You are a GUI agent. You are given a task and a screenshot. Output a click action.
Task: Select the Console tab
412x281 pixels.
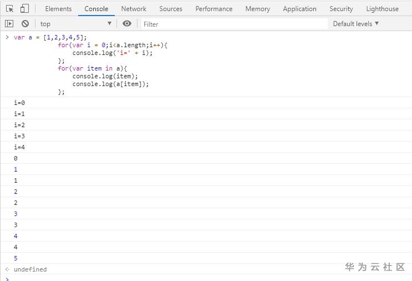[x=96, y=9]
